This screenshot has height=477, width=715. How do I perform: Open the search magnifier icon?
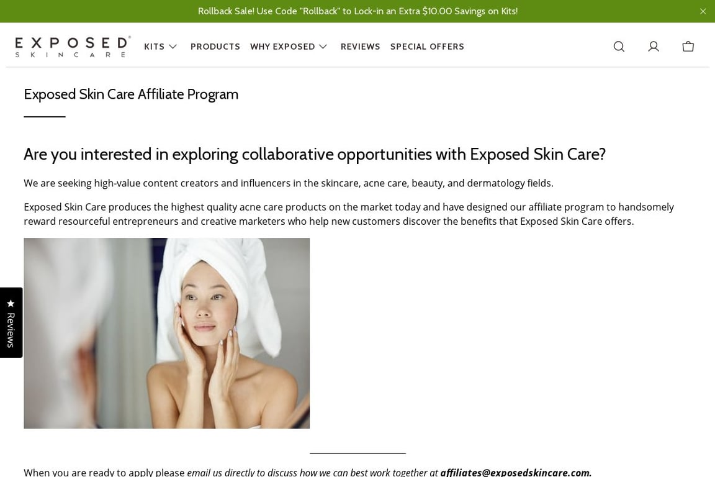coord(619,47)
